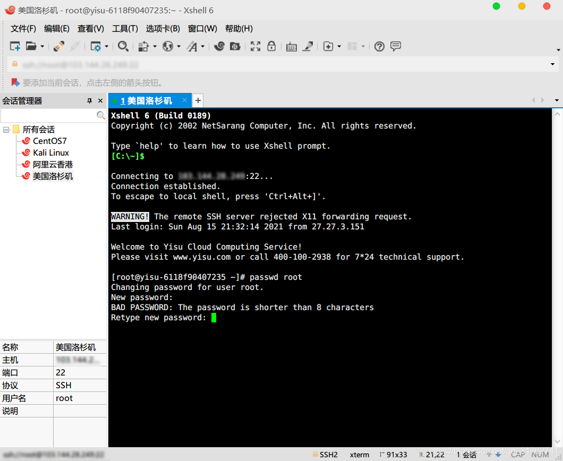
Task: Collapse the 所有会话 tree node
Action: (6, 130)
